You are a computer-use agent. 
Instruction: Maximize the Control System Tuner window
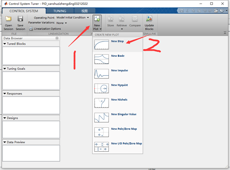(x=211, y=4)
